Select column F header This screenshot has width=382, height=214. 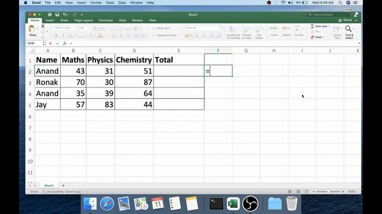pyautogui.click(x=218, y=51)
